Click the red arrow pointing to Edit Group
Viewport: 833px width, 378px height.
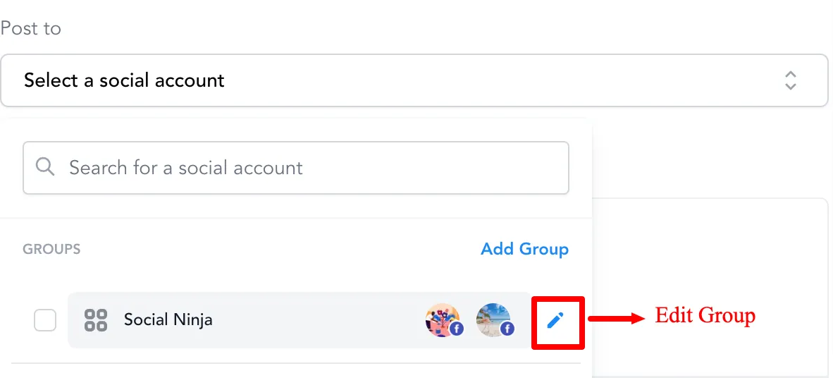pos(615,319)
